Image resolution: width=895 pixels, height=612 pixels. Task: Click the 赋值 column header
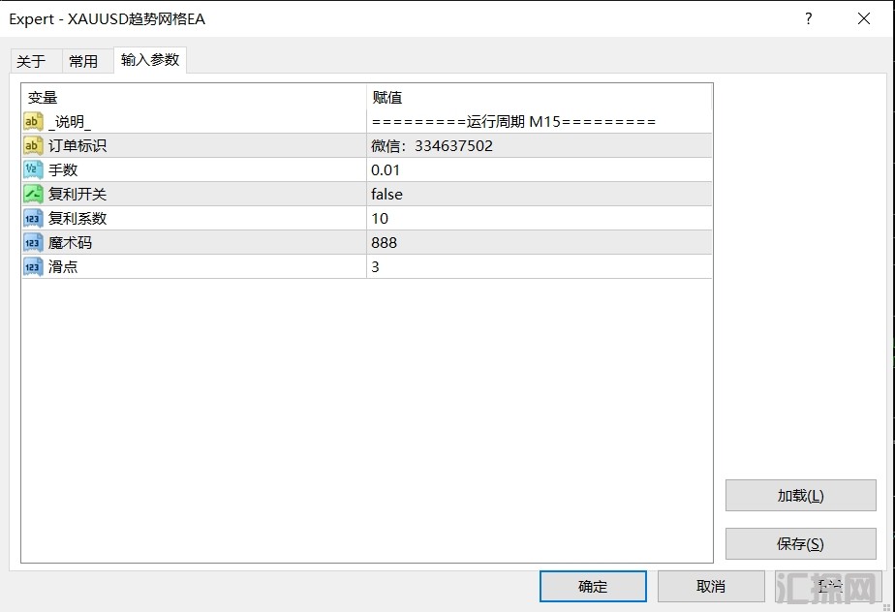[540, 97]
